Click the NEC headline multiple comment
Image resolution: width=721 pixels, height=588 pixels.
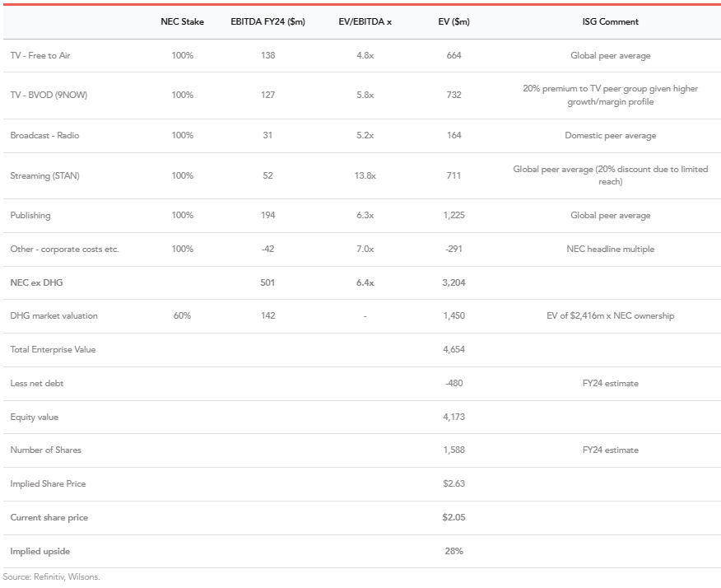tap(610, 249)
